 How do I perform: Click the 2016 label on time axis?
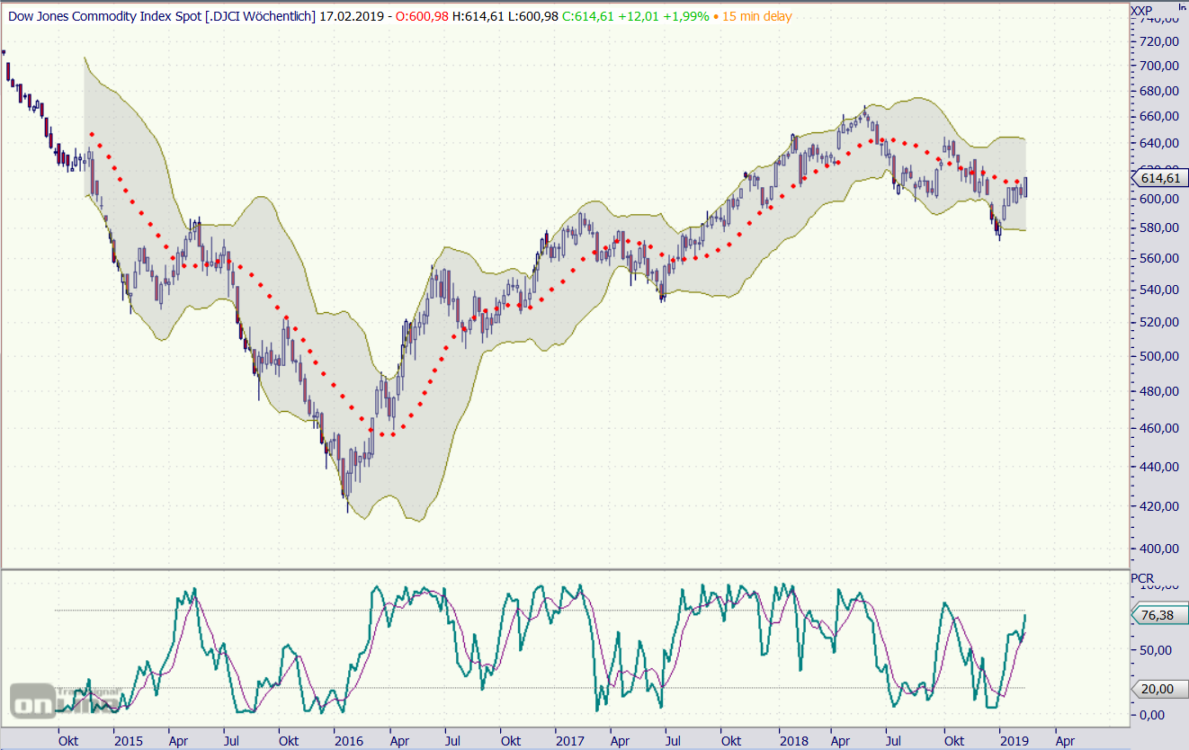[348, 741]
